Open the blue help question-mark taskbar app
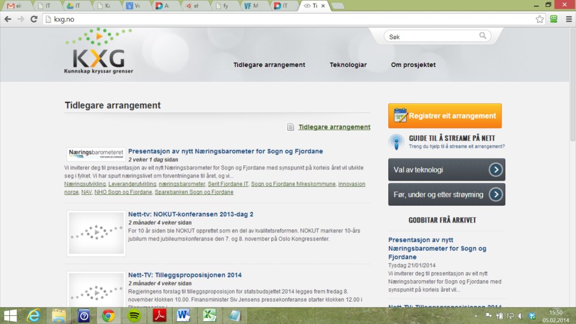576x324 pixels. [84, 315]
